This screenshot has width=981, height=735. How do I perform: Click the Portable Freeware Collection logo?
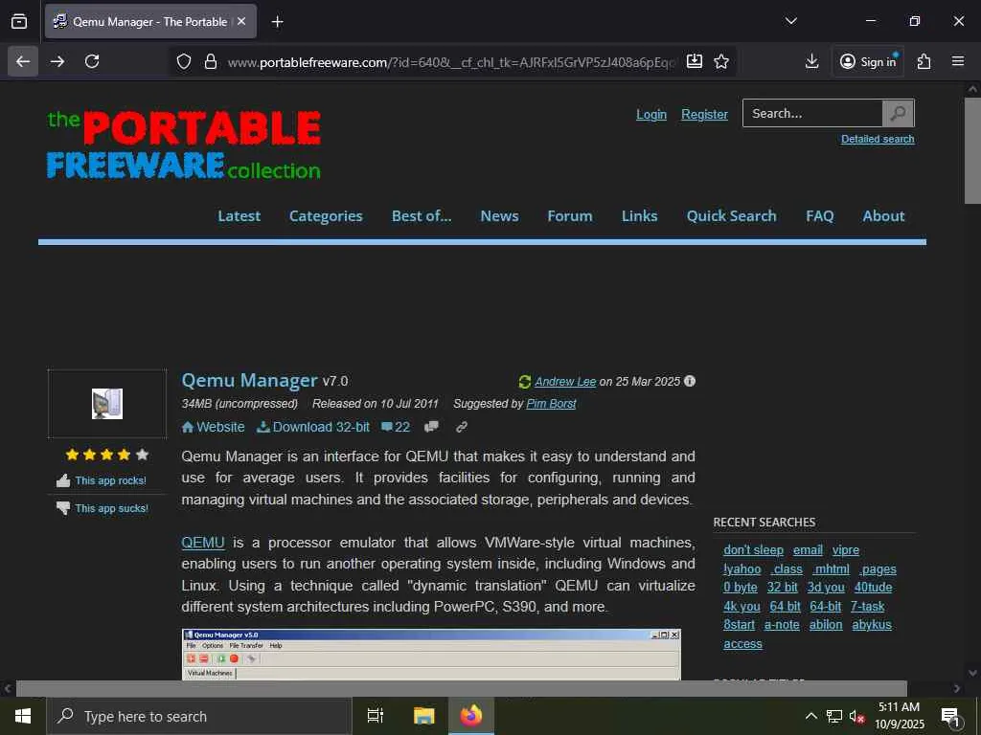click(184, 145)
